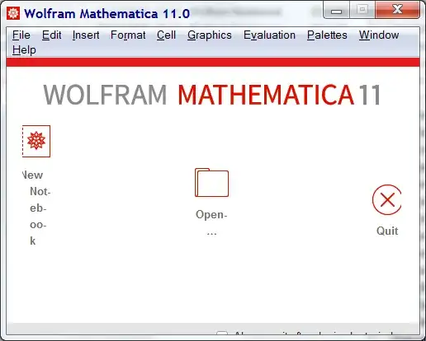Click the Quit circle-X icon
This screenshot has height=341, width=426.
coord(386,199)
